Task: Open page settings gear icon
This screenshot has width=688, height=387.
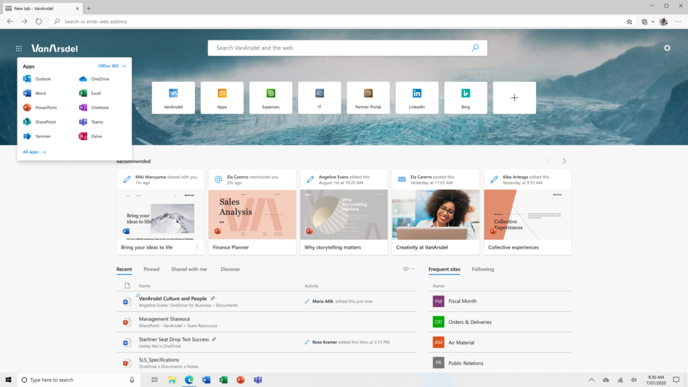Action: [x=667, y=48]
